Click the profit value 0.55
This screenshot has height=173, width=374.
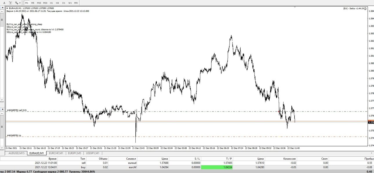coord(370,163)
